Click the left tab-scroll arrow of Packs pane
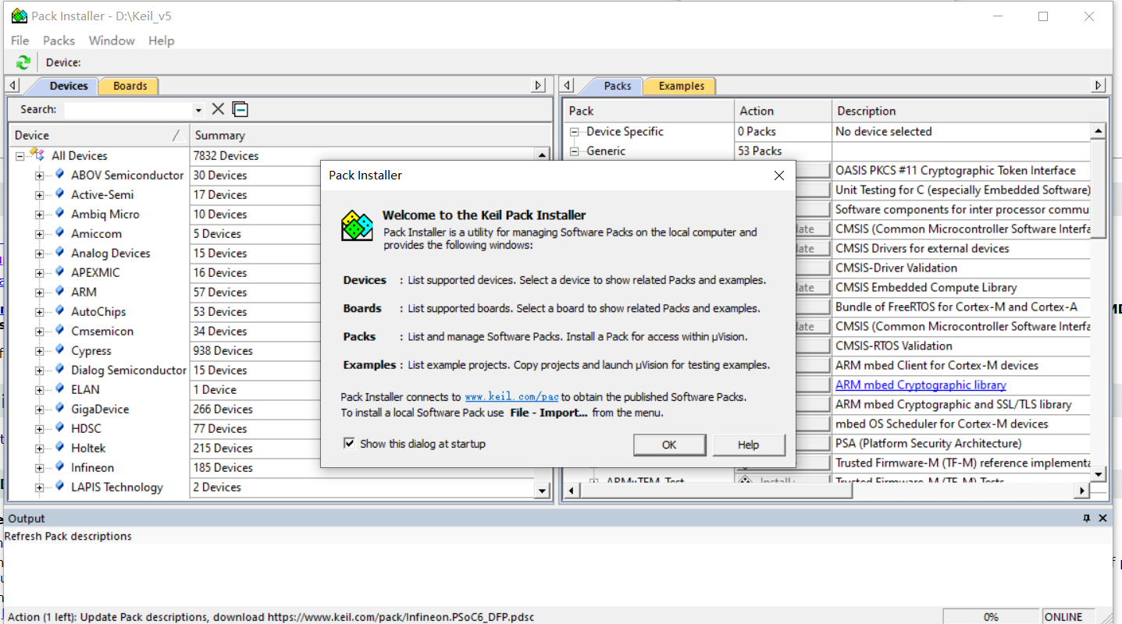The image size is (1122, 624). click(568, 85)
